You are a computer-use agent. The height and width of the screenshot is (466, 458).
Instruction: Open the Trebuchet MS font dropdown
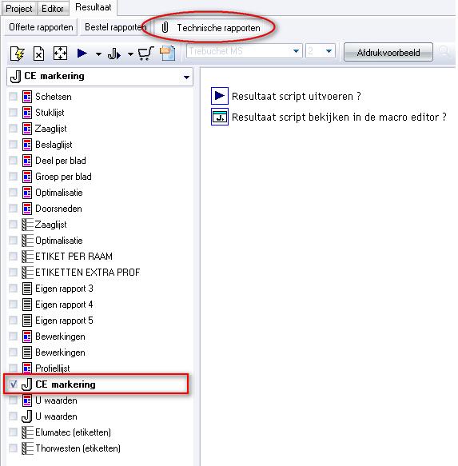[x=296, y=51]
